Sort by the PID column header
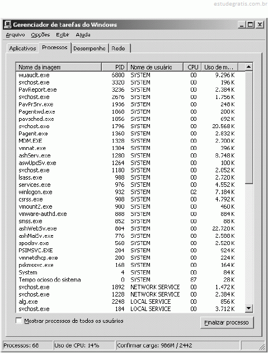 [x=114, y=67]
